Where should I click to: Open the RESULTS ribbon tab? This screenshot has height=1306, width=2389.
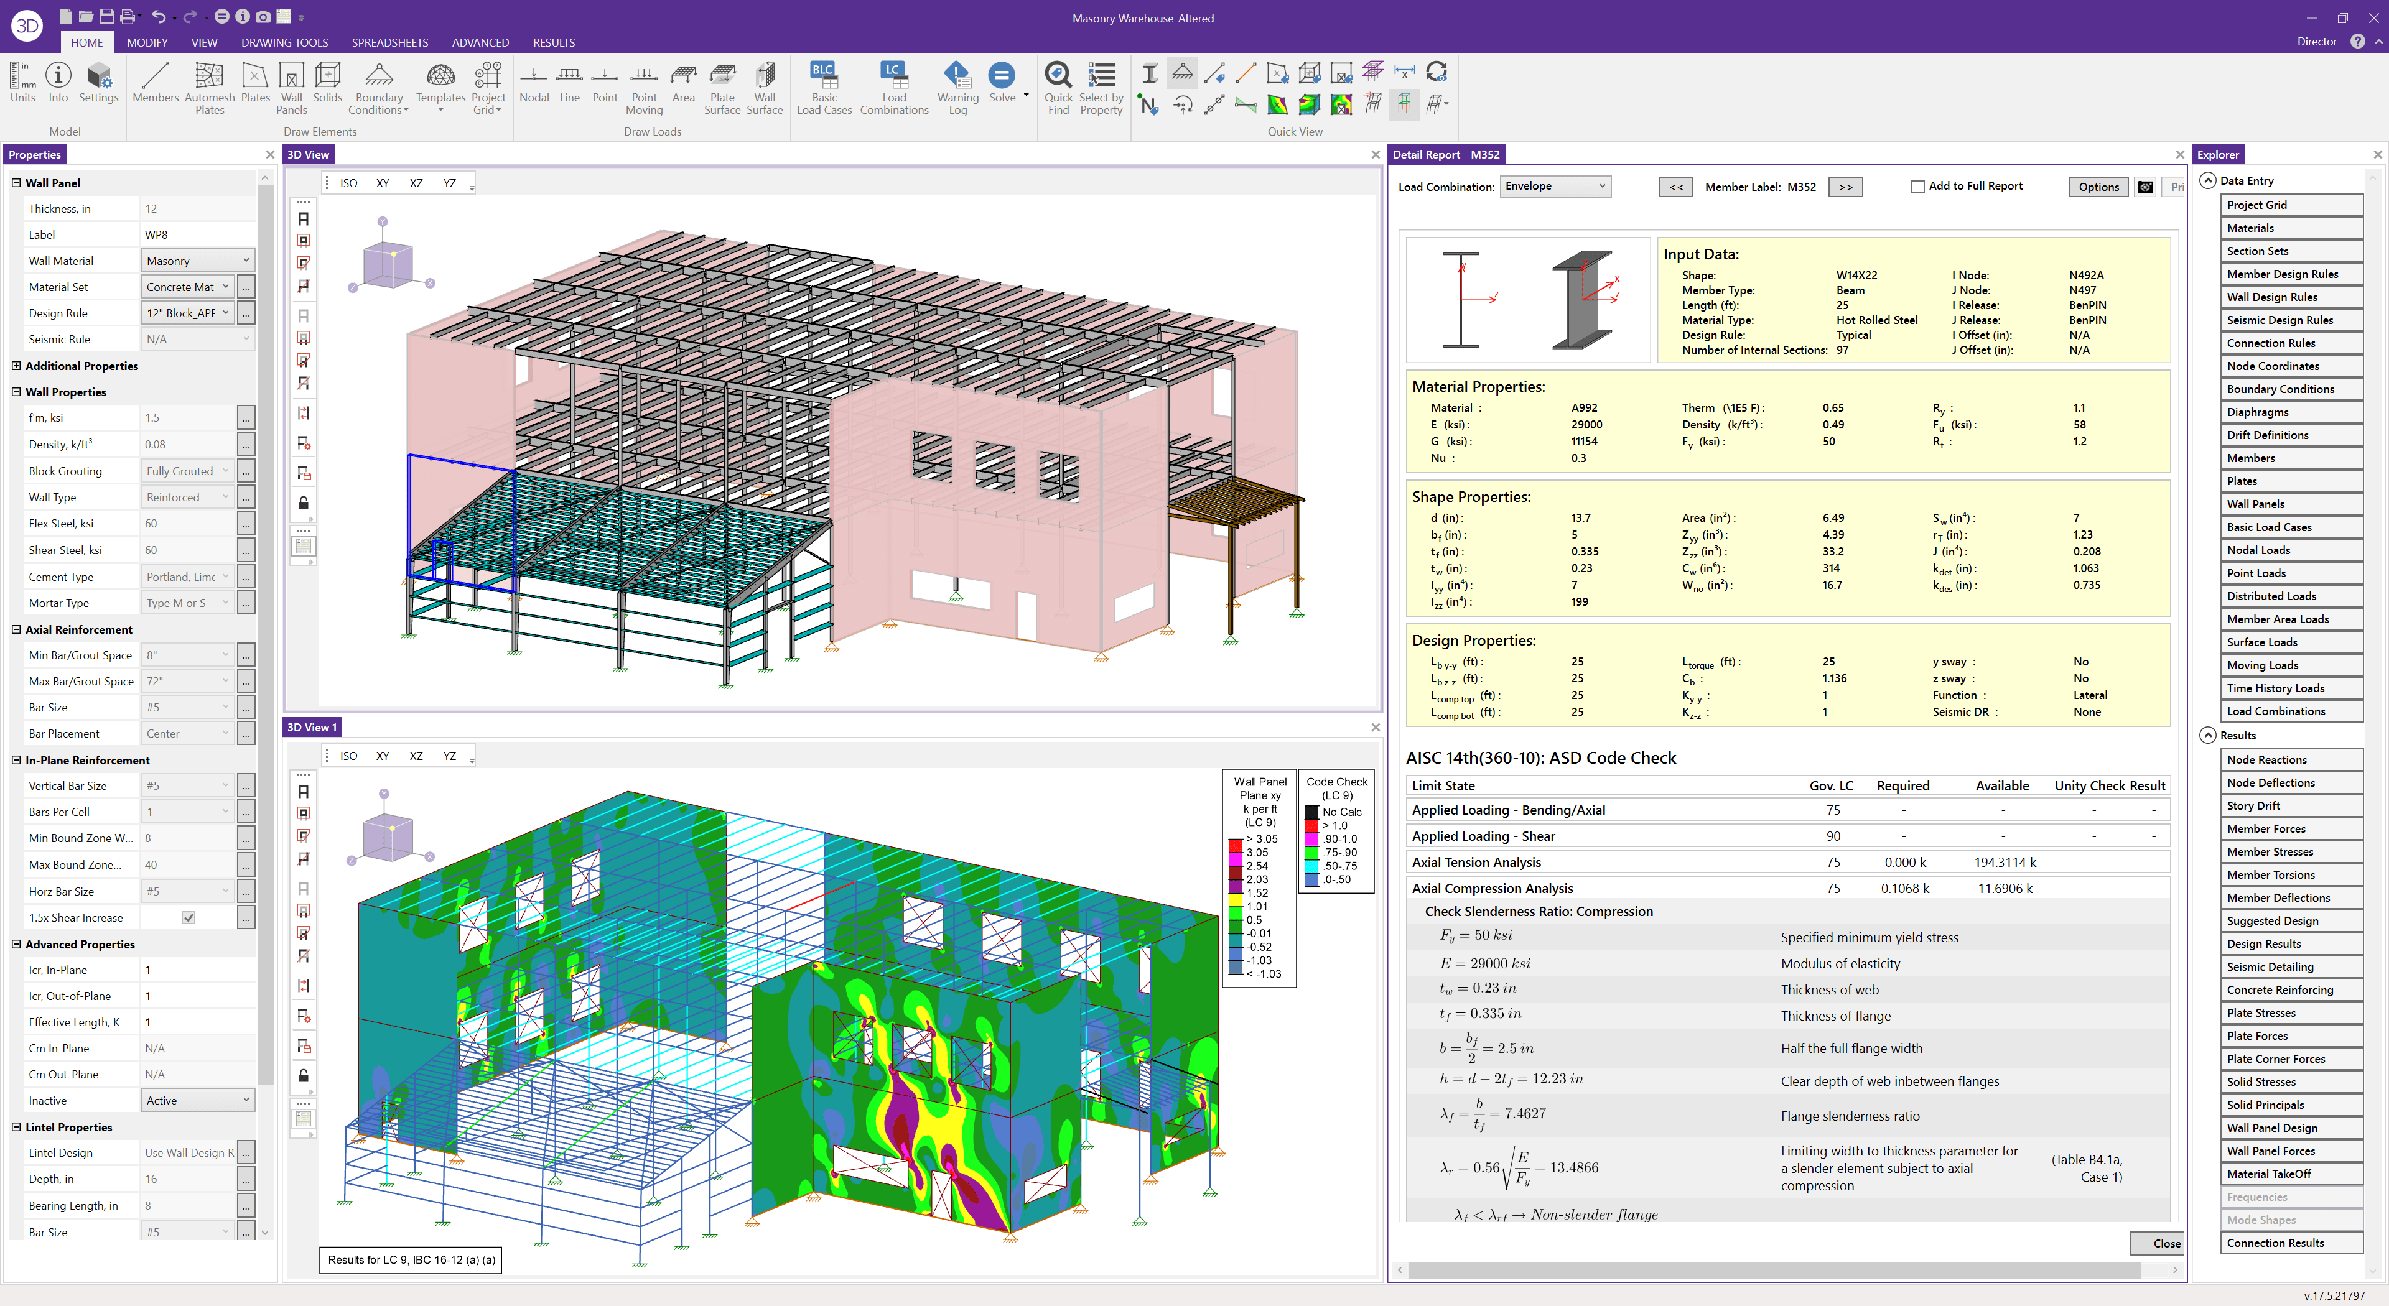554,43
